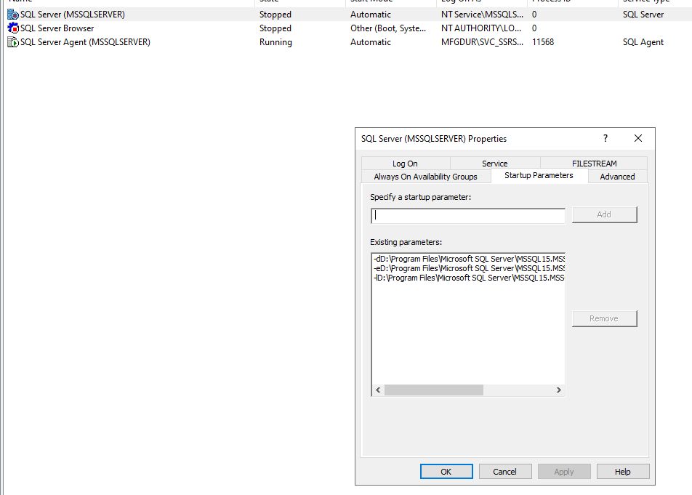Screen dimensions: 692x495
Task: Open Always On Availability Groups tab
Action: click(425, 177)
